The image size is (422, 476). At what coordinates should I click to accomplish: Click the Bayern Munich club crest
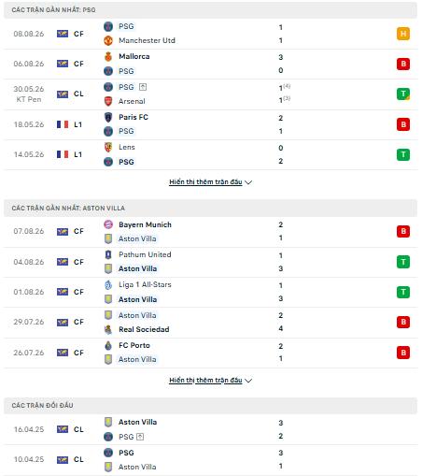pyautogui.click(x=108, y=224)
